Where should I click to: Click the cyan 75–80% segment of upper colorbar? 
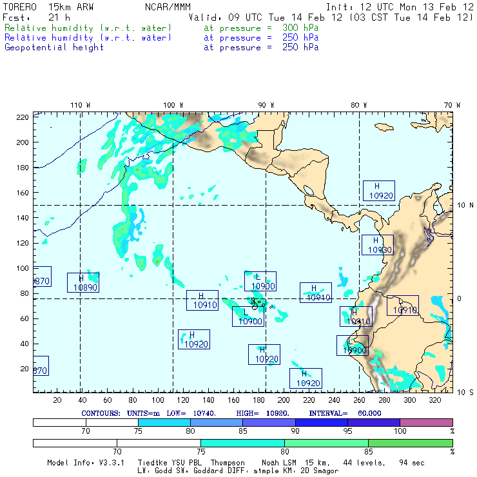tap(164, 422)
